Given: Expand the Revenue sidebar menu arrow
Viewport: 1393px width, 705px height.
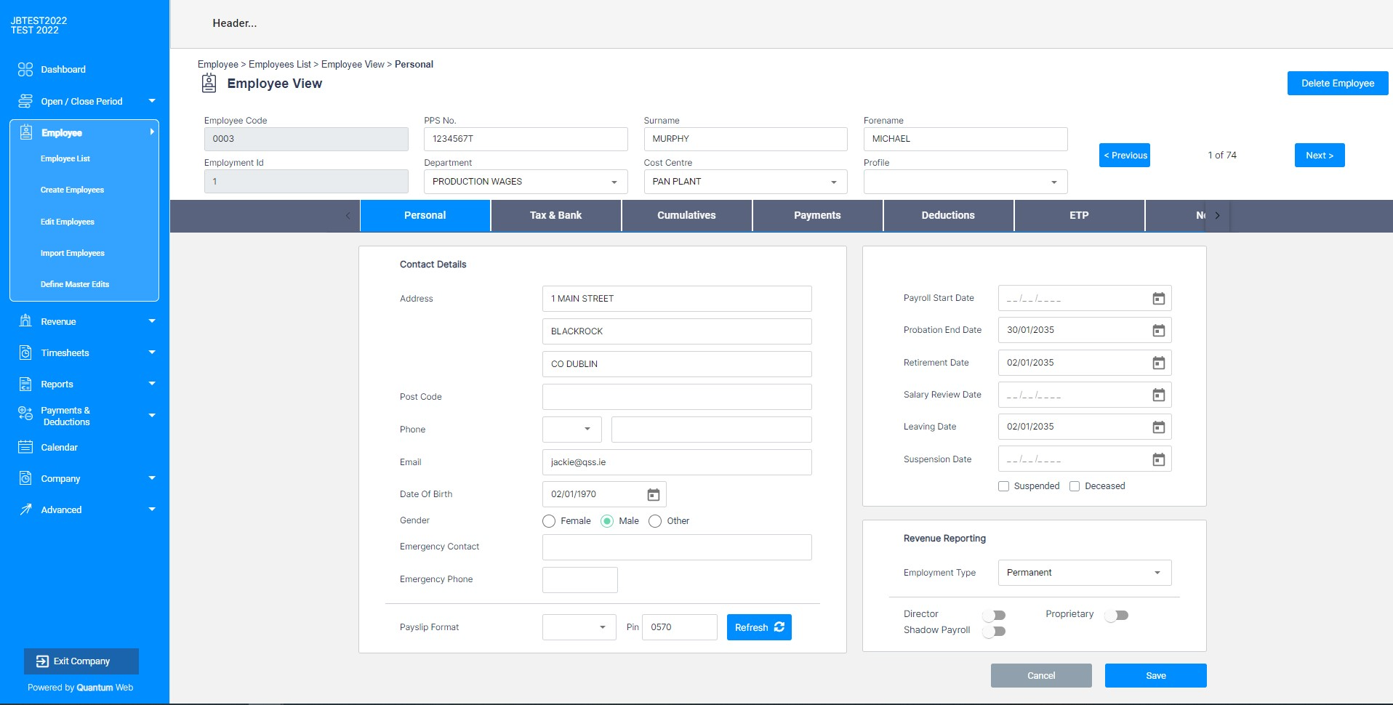Looking at the screenshot, I should click(x=152, y=321).
